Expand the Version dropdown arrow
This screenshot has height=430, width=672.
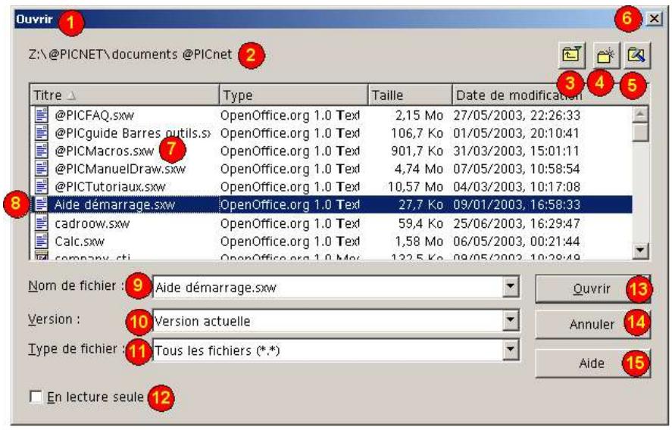pos(510,320)
